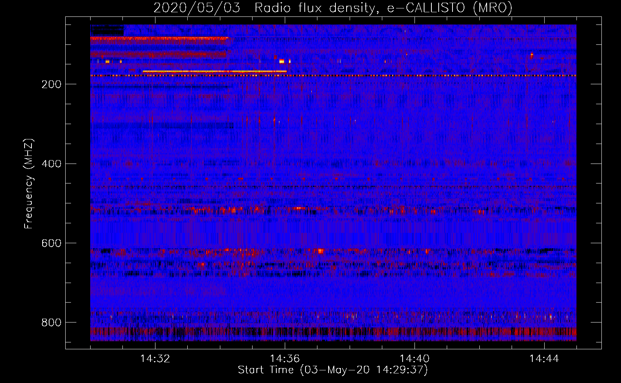This screenshot has height=383, width=621.
Task: Click the 'Start Time (03-May-20 14:29:37)' label
Action: (333, 370)
